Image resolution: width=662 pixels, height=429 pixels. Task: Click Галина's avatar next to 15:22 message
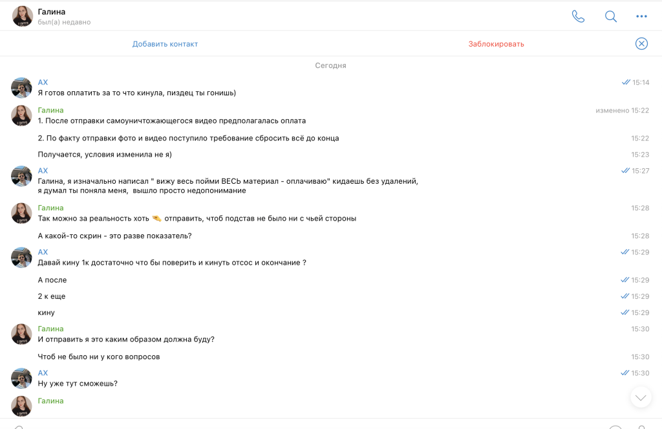pos(22,115)
